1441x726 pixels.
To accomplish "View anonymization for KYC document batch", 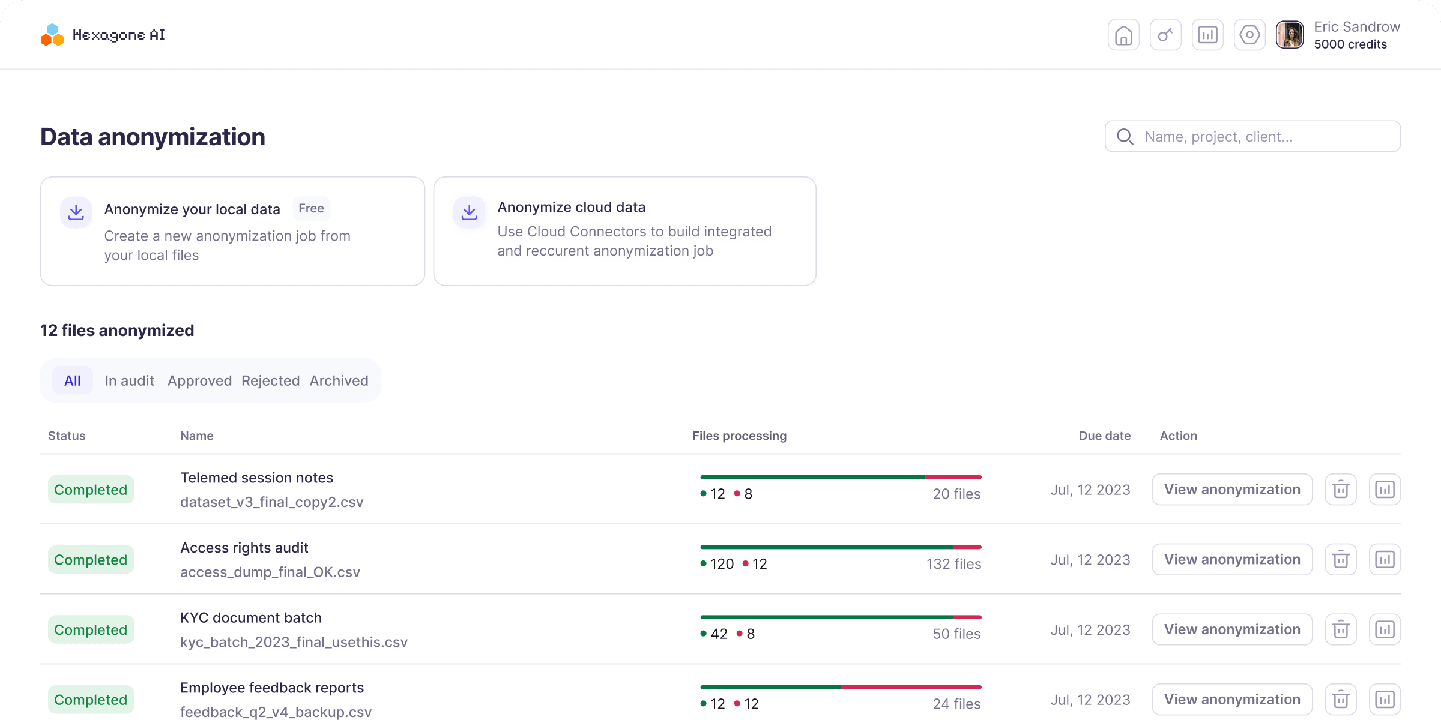I will pos(1232,629).
